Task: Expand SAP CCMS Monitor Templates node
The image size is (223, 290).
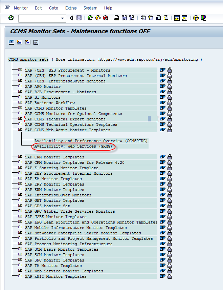Action: point(20,108)
